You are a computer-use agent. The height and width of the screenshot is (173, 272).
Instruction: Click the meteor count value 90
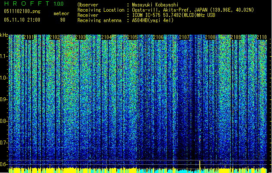click(x=63, y=19)
